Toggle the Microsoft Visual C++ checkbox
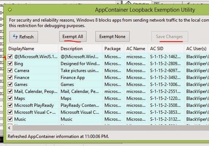Image resolution: width=209 pixels, height=146 pixels. pyautogui.click(x=10, y=112)
